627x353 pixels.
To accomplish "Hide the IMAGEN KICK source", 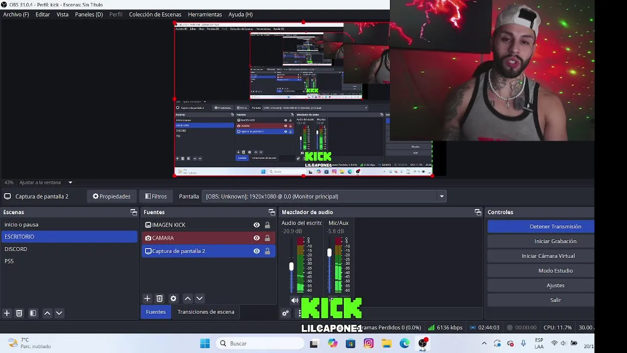I will pos(256,225).
